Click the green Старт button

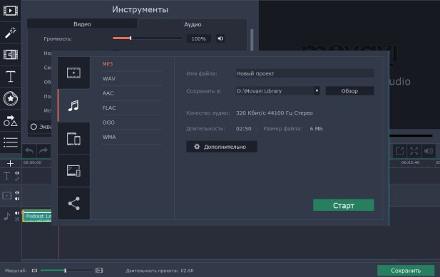click(344, 205)
